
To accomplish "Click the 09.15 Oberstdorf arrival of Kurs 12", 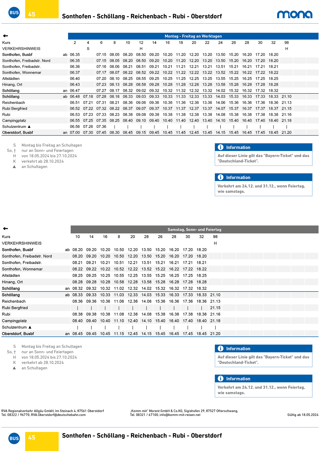I will coord(141,132).
